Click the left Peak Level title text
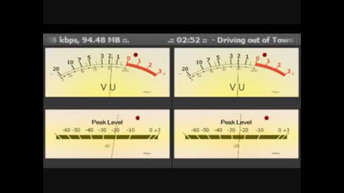This screenshot has height=193, width=344. pyautogui.click(x=107, y=122)
